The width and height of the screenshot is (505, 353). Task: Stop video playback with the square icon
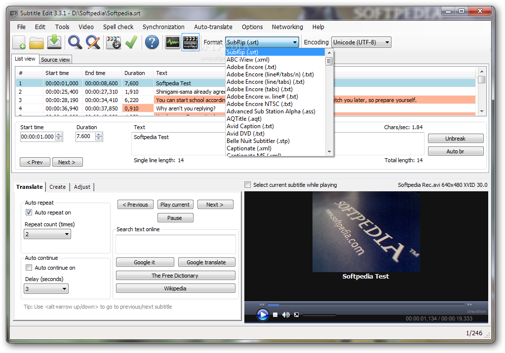coord(275,315)
